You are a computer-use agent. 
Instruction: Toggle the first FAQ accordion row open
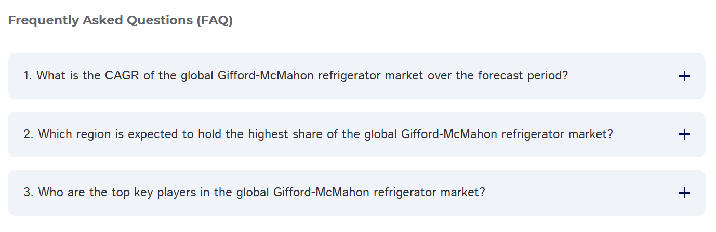(356, 76)
